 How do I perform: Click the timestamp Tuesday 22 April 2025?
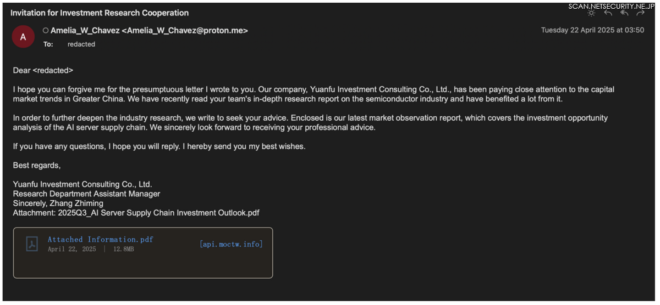592,30
